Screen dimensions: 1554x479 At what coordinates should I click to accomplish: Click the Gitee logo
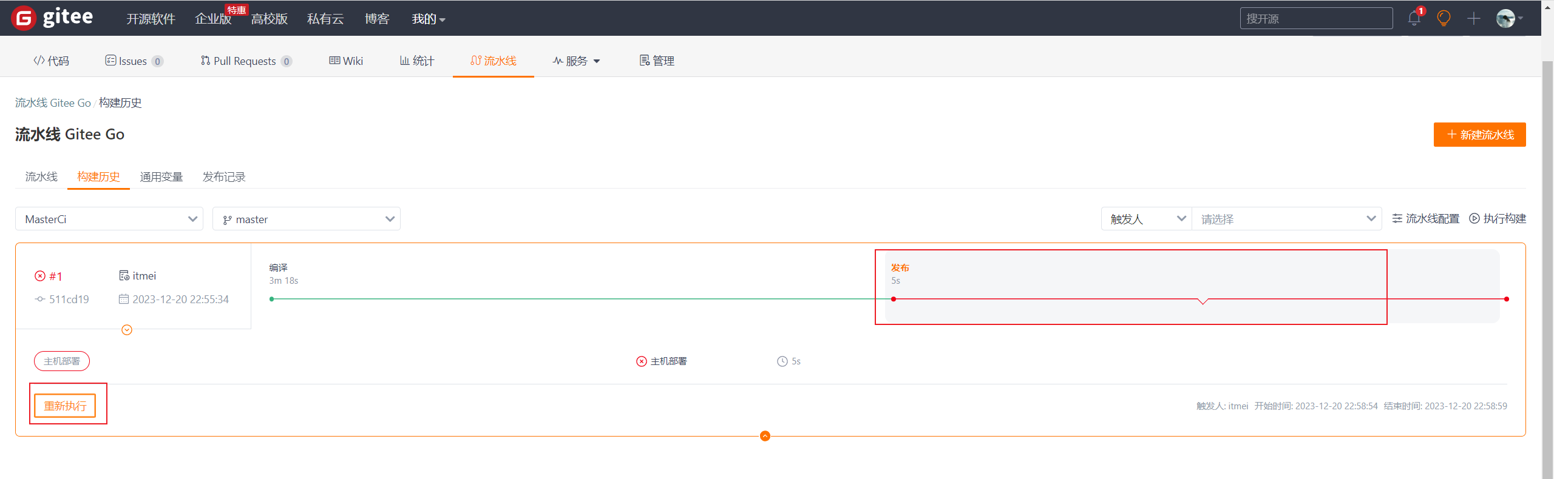point(52,18)
